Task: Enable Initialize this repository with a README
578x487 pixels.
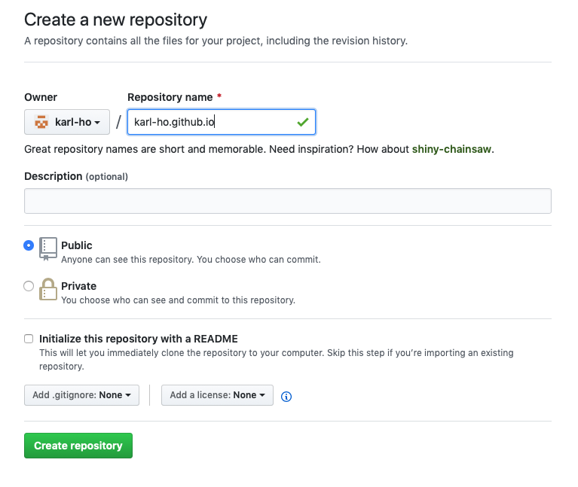Action: tap(29, 339)
